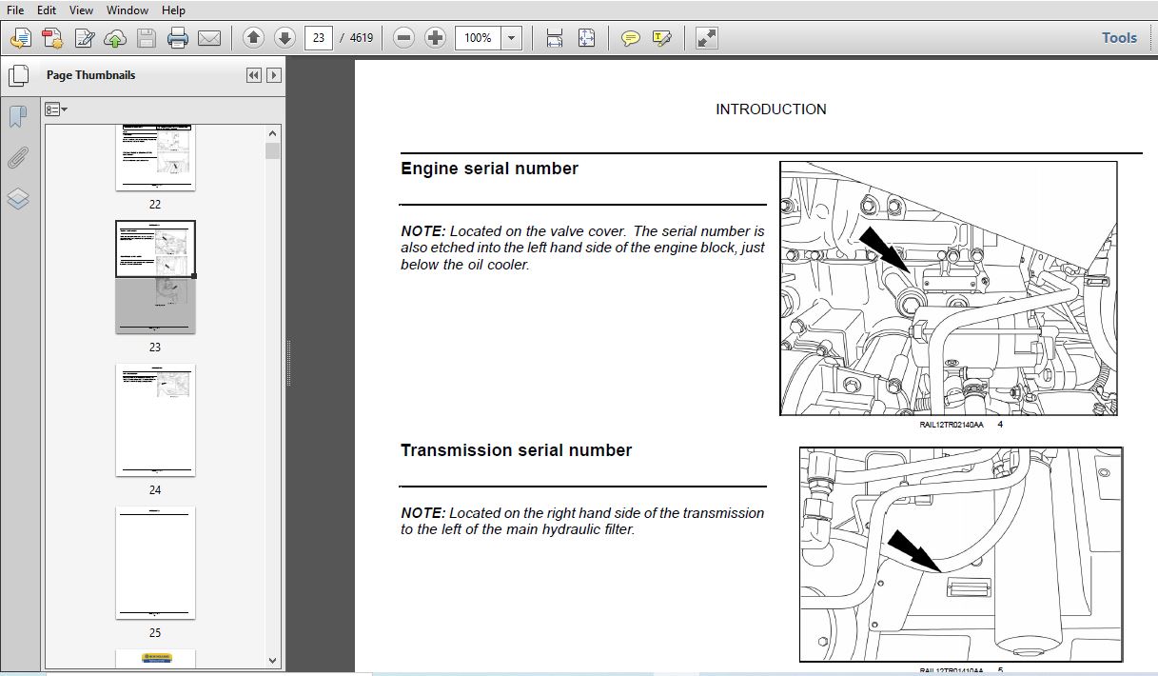The height and width of the screenshot is (676, 1158).
Task: Click the Edit PDF pencil icon
Action: click(x=84, y=38)
